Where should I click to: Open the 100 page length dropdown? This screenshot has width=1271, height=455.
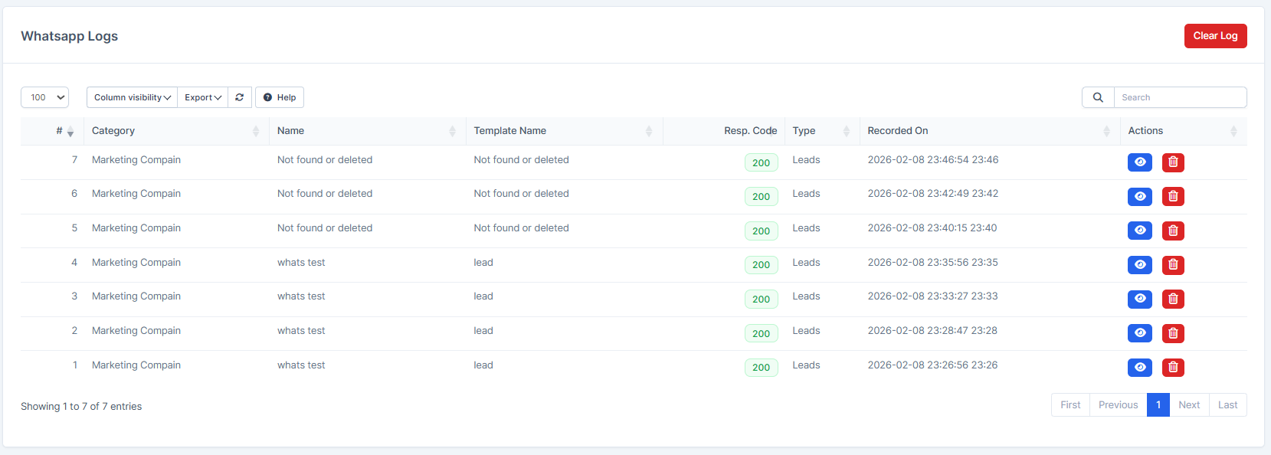(45, 97)
